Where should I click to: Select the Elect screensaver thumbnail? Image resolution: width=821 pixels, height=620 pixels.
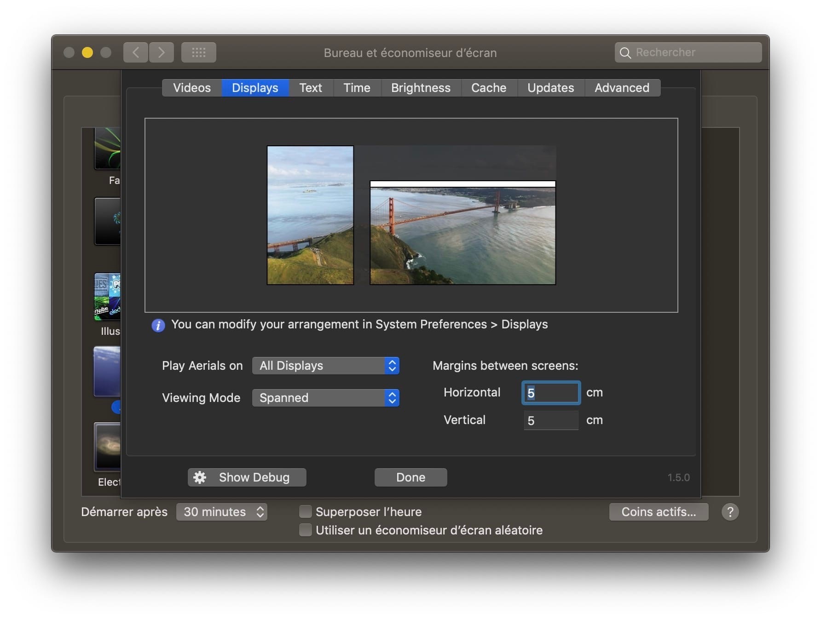[x=108, y=447]
